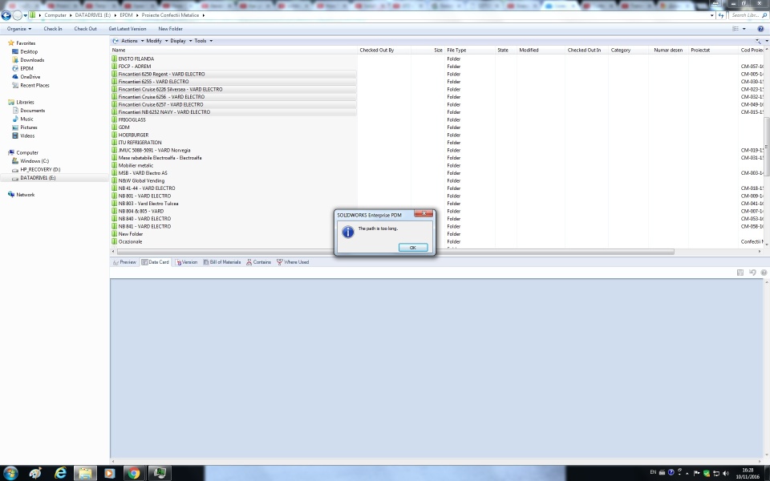Close the SOLIDWORKS Enterprise PDM dialog
Viewport: 770px width, 481px height.
point(423,213)
